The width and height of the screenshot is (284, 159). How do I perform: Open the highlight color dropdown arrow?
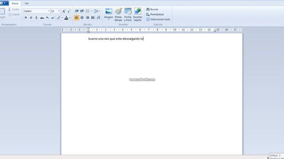tap(62, 18)
